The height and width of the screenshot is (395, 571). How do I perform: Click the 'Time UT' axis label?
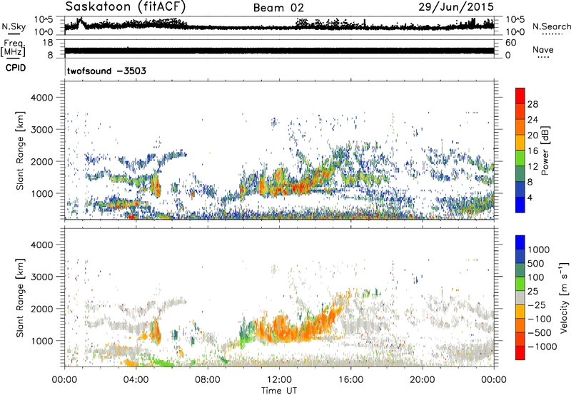(x=279, y=391)
